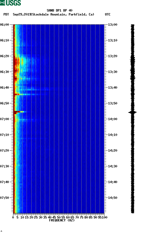This screenshot has height=234, width=144.
Task: Click the 14:00 UTC time label
Action: point(112,119)
